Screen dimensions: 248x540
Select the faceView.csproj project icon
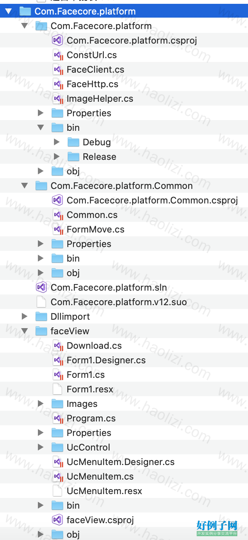click(57, 520)
